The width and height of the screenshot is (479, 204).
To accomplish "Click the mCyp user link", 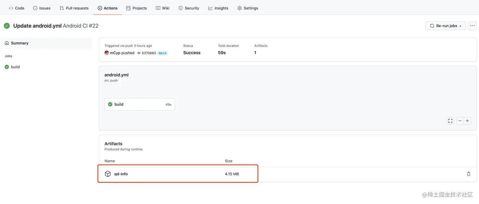I will 115,53.
